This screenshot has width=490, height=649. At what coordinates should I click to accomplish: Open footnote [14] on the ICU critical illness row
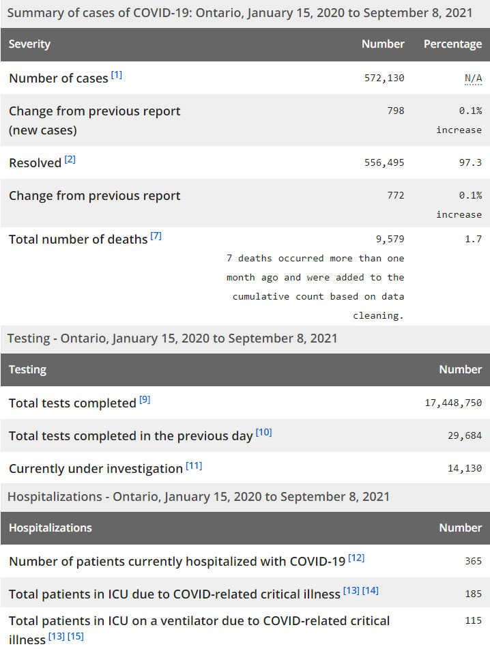point(371,591)
